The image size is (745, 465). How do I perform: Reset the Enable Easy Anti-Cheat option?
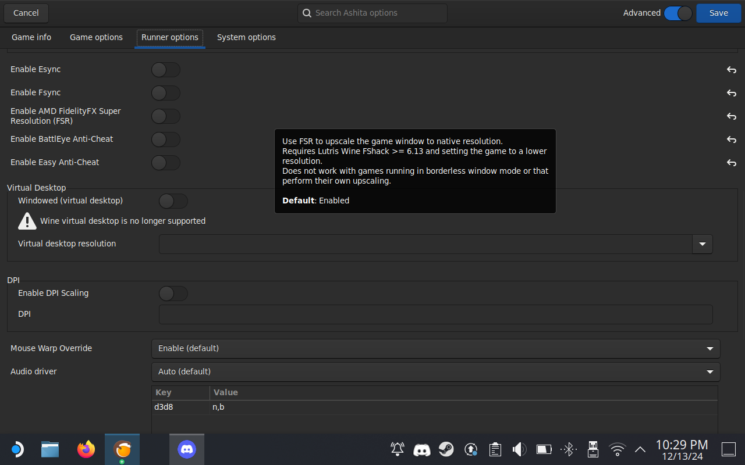(731, 163)
